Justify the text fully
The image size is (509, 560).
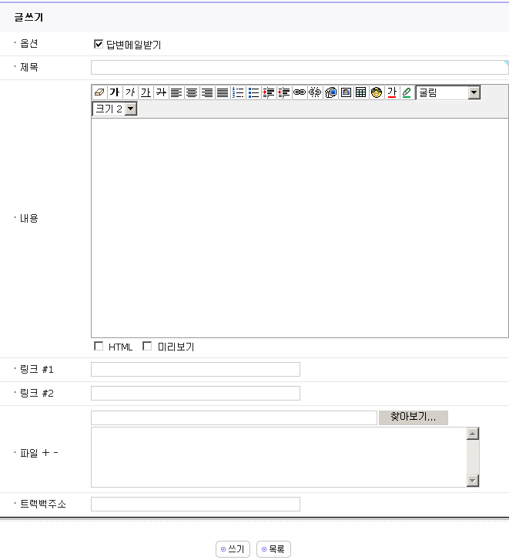(223, 92)
